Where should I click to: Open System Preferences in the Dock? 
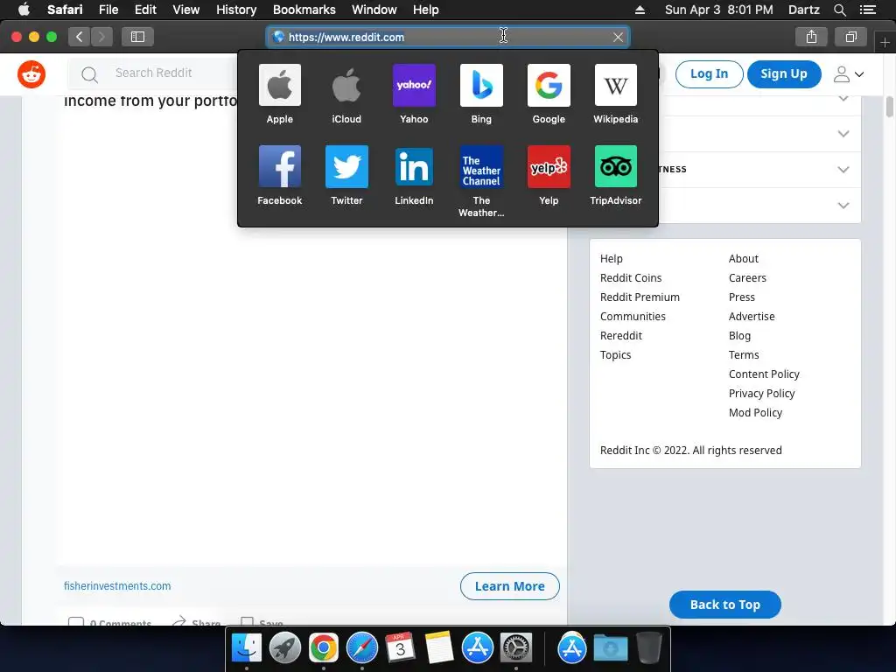click(516, 648)
